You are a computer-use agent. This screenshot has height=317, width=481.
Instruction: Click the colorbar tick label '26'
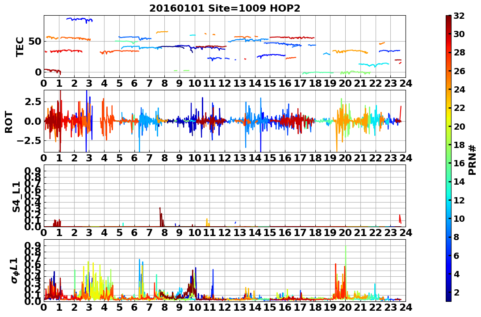tap(459, 71)
